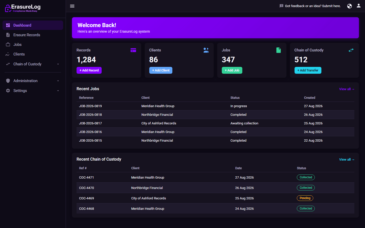Screen dimensions: 365x228
Task: Select job reference JOB-2026-0817
Action: point(90,123)
